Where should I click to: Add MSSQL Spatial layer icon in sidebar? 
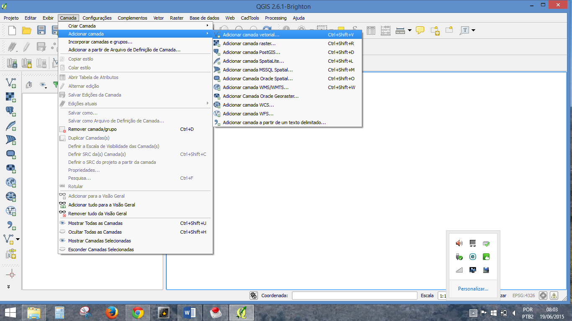(11, 140)
